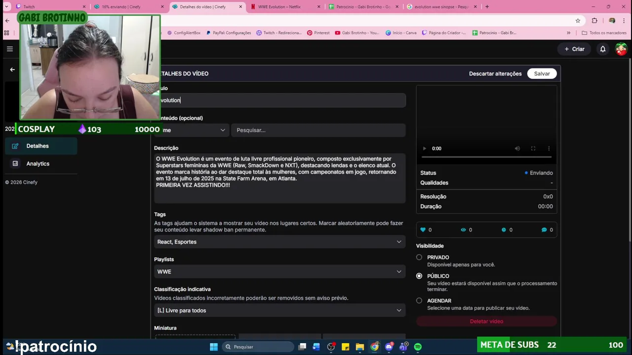Open the notifications bell
The height and width of the screenshot is (355, 632).
click(x=602, y=49)
